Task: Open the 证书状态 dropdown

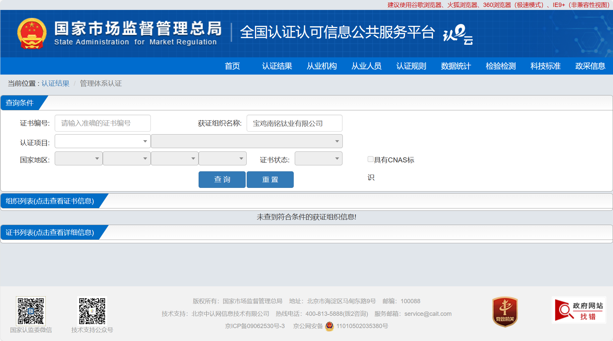Action: pyautogui.click(x=318, y=158)
